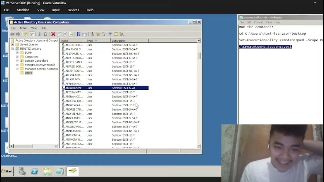Expand ForeignSecurityPrincipals node
Screen dimensions: 324x182
coord(17,65)
